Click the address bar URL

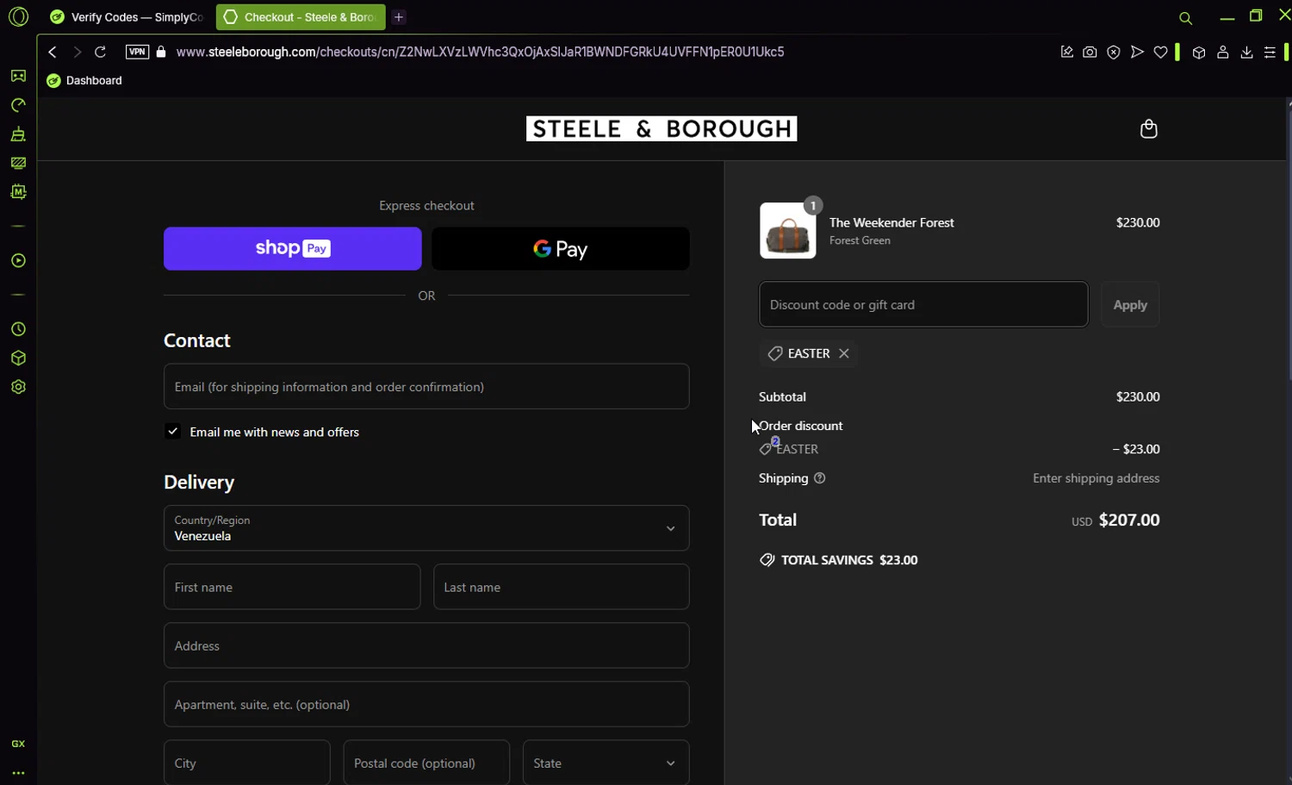[x=480, y=52]
